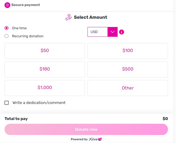177x143 pixels.
Task: Select the $1,000 donation amount
Action: pos(45,88)
